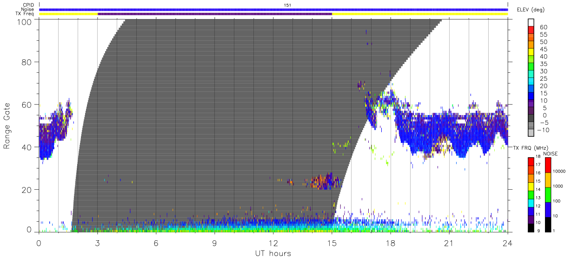Click the orange 1000–10000 NOISE colorbar segment

click(547, 180)
